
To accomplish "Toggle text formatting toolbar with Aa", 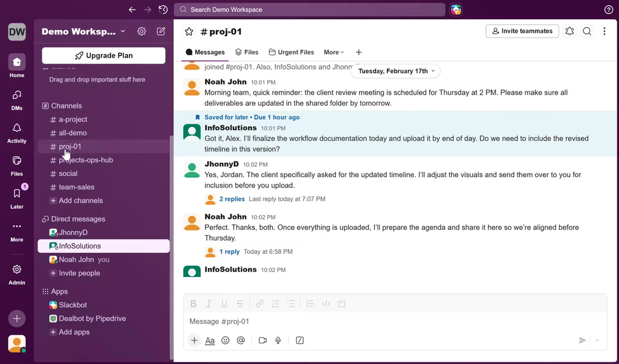I will (x=210, y=340).
